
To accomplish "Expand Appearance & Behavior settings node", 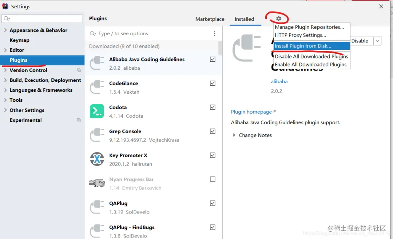I will 5,30.
